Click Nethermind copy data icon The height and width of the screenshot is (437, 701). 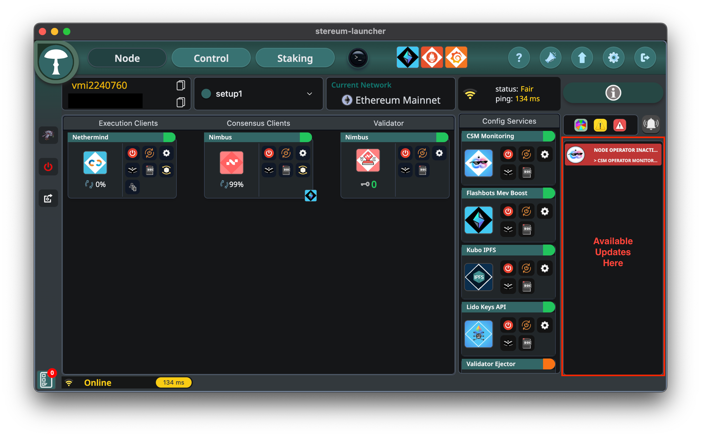(x=132, y=187)
